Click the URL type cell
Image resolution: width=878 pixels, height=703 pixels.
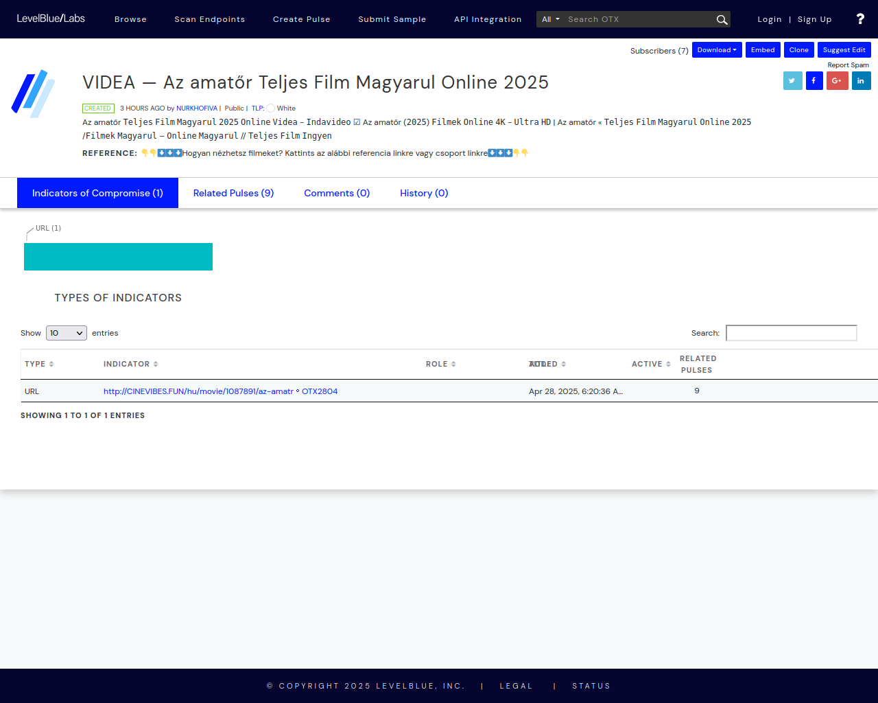click(x=32, y=391)
